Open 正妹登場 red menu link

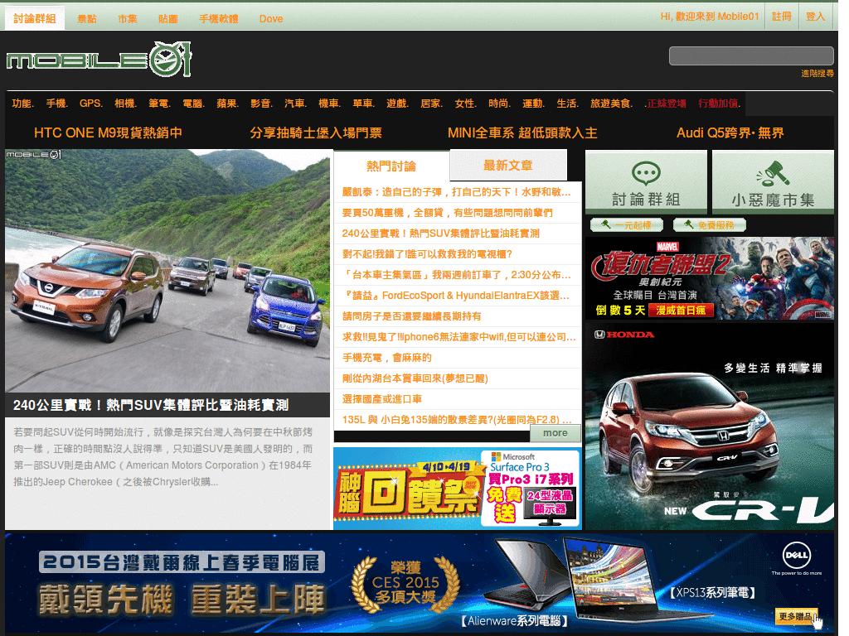(x=666, y=104)
